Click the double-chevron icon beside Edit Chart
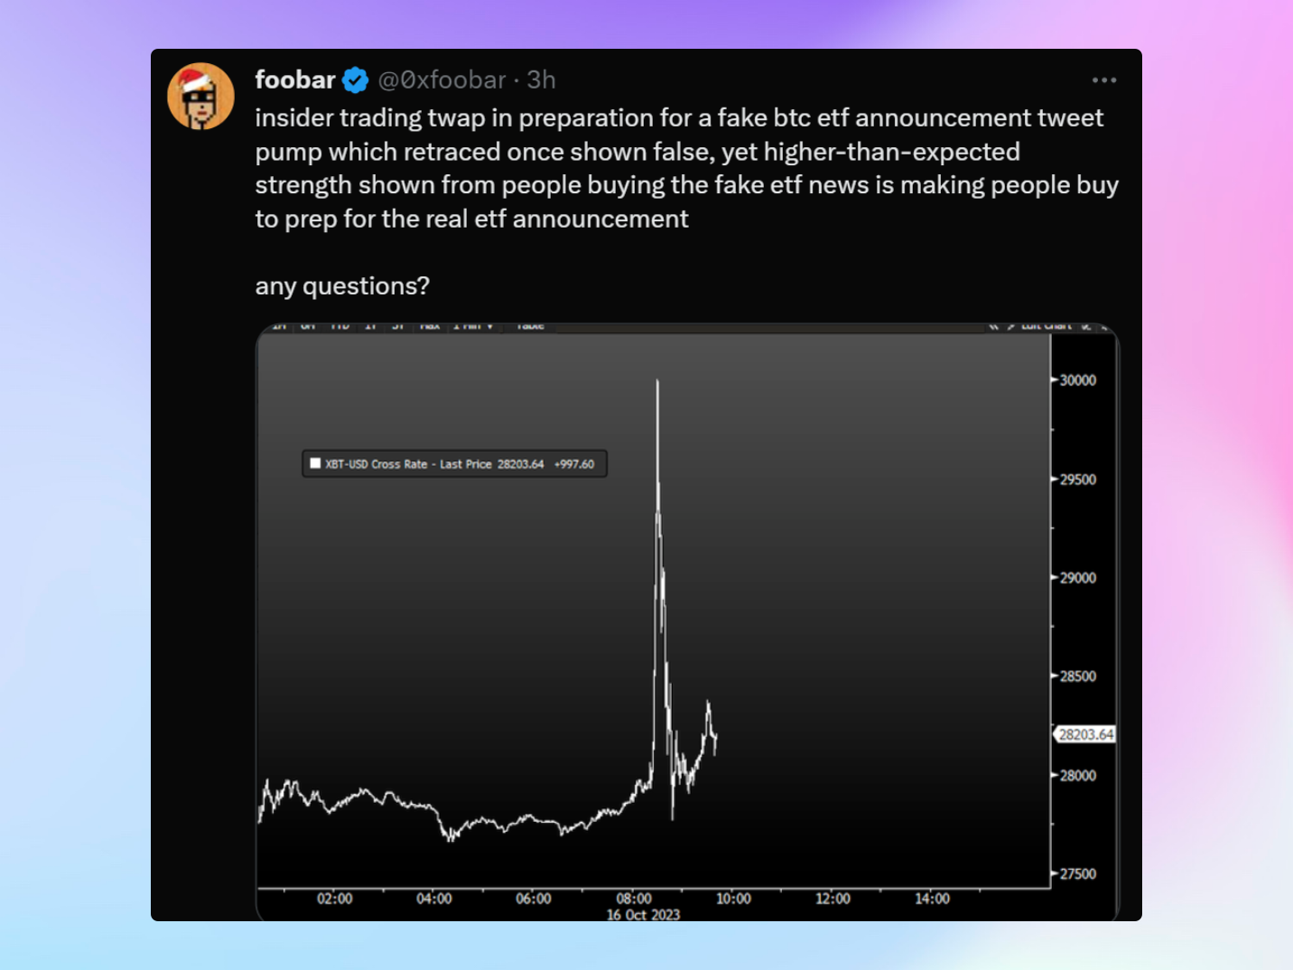The width and height of the screenshot is (1293, 970). click(993, 327)
